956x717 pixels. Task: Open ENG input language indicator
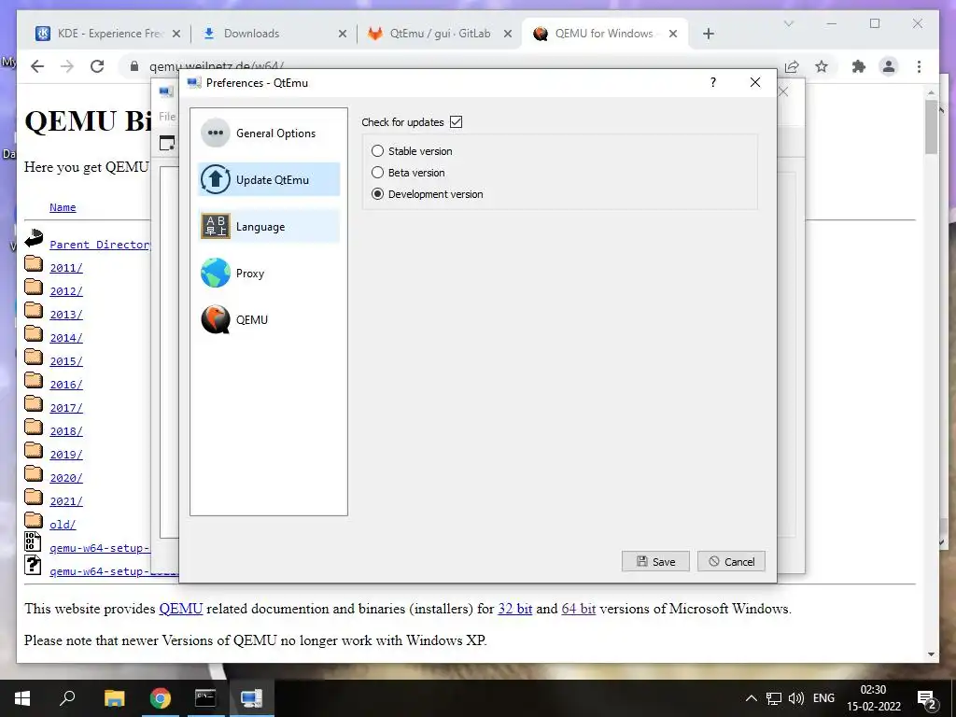coord(823,698)
